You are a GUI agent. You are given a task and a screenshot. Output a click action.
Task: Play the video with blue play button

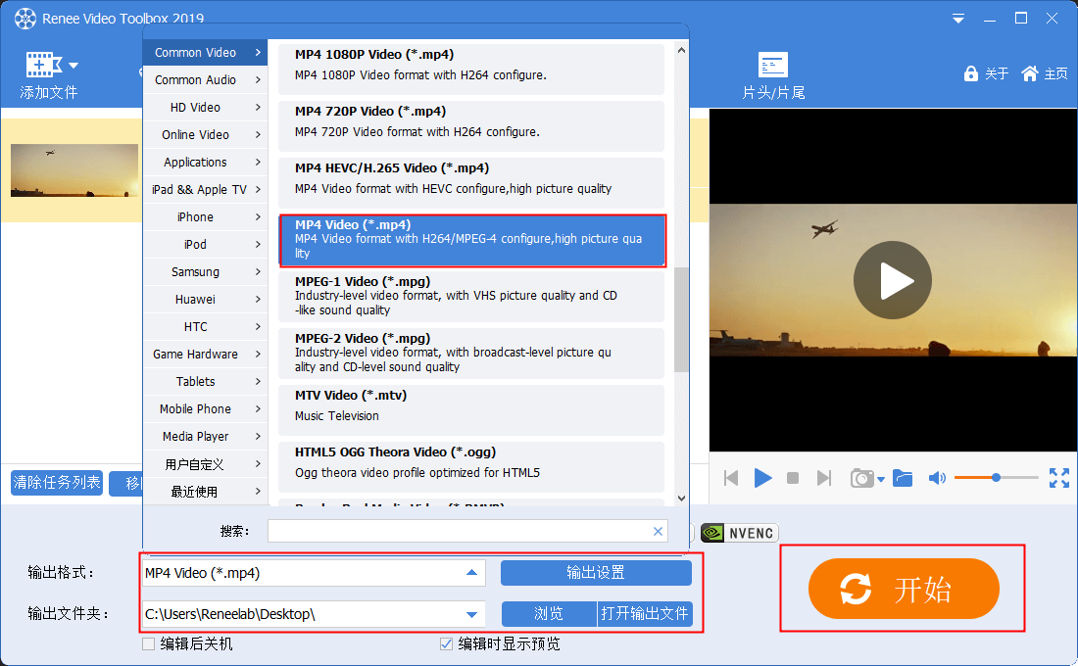pyautogui.click(x=762, y=478)
